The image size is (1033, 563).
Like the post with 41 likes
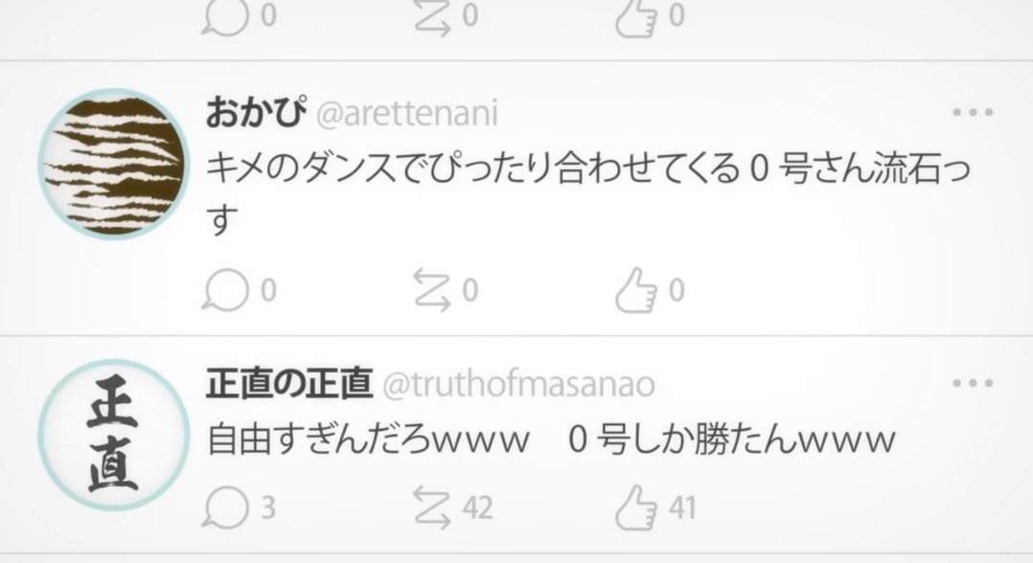tap(636, 507)
